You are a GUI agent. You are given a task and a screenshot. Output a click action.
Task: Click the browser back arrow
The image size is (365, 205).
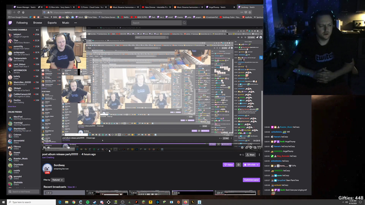coord(10,13)
